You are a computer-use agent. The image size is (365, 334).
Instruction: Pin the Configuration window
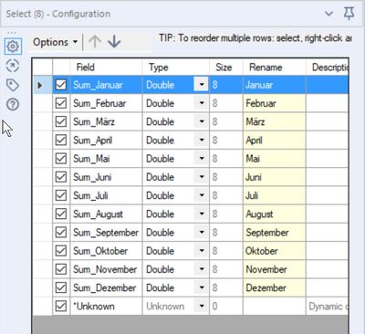[x=349, y=14]
